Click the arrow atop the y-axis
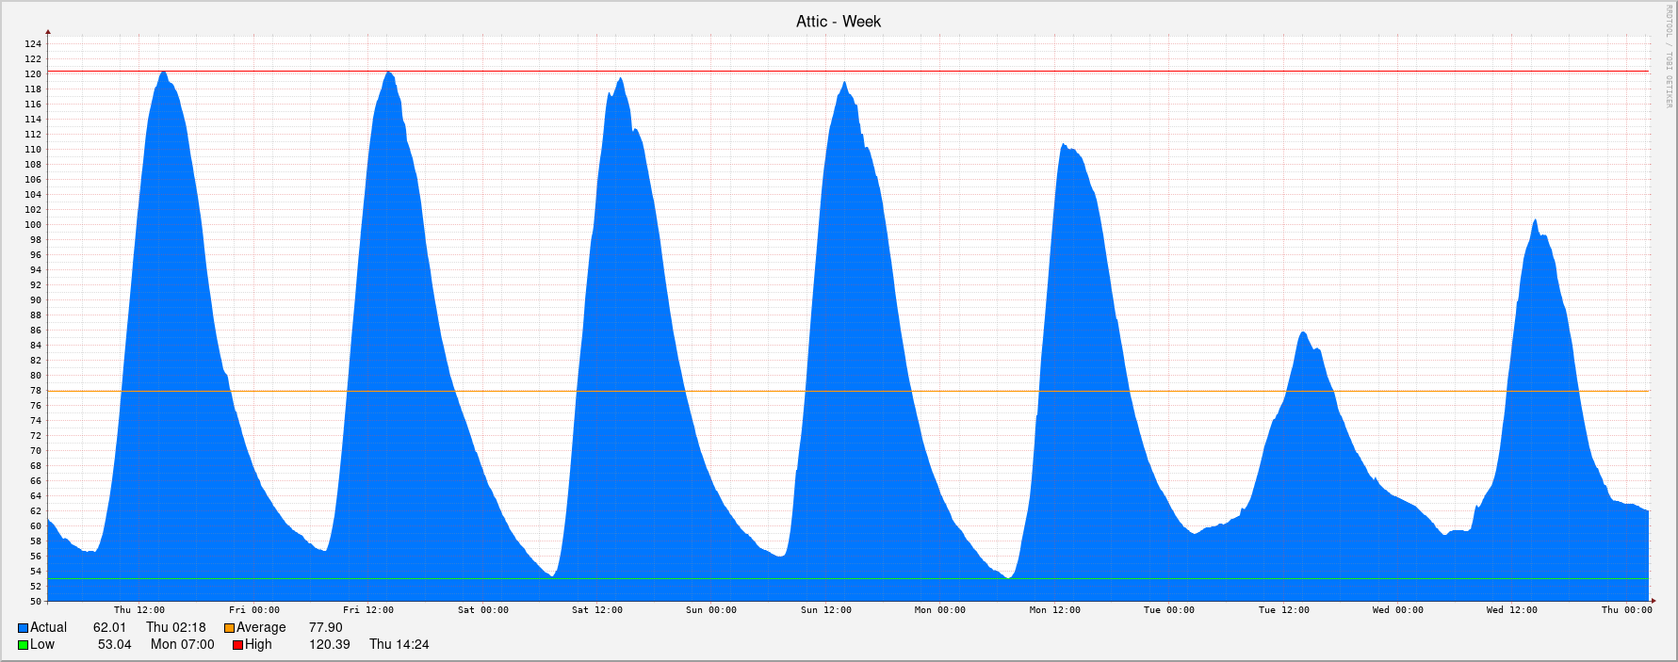The image size is (1678, 662). point(48,33)
